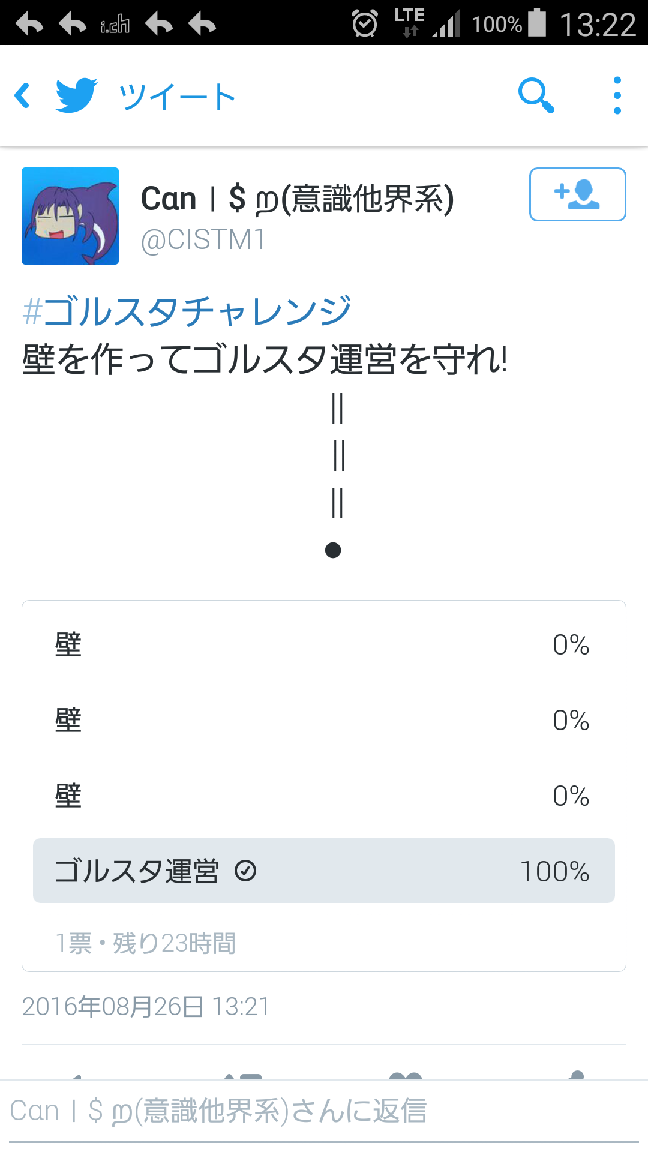This screenshot has height=1152, width=648.
Task: Tap the display name Can | $ ɱ(意識他界系)
Action: (x=297, y=199)
